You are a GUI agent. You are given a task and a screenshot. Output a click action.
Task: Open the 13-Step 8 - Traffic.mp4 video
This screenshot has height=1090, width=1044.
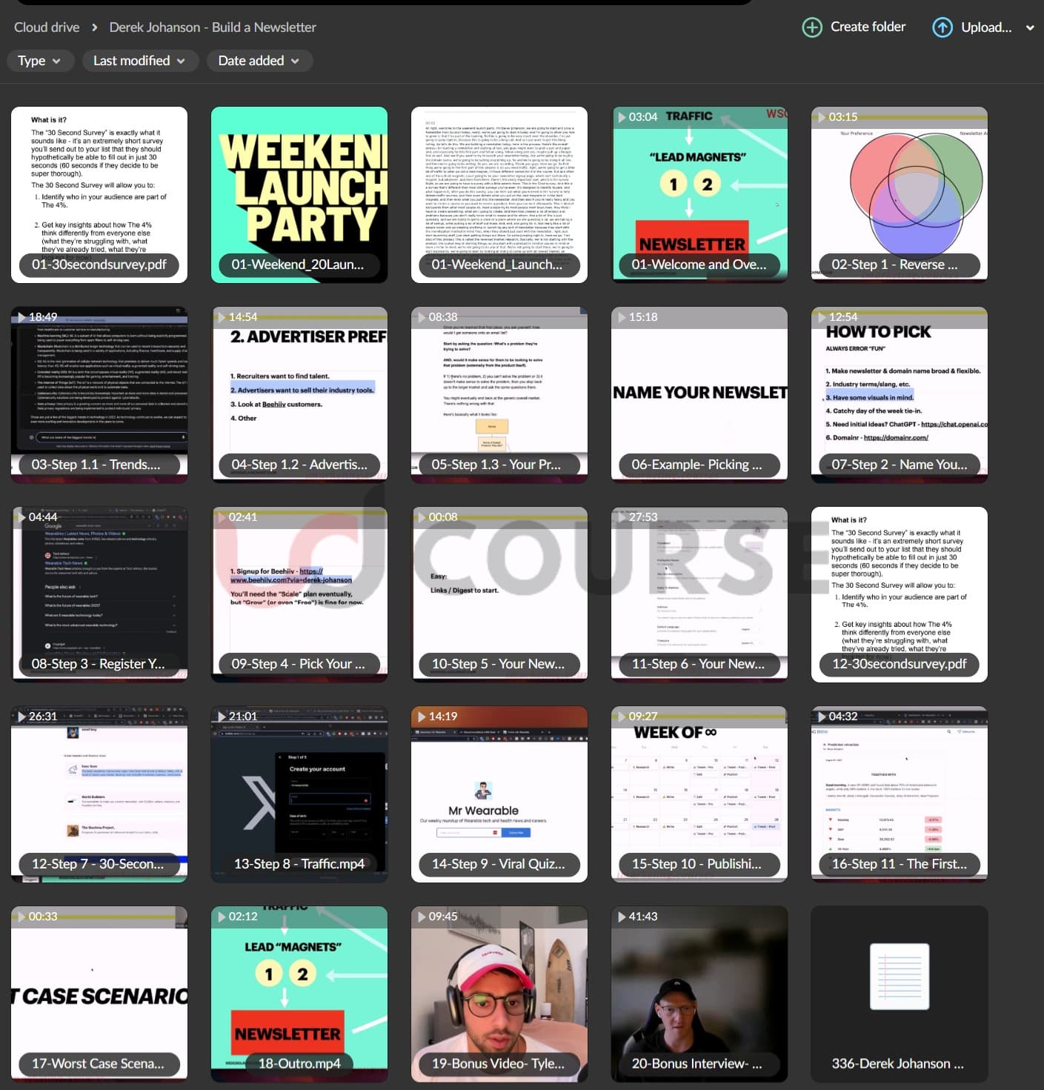click(x=299, y=794)
